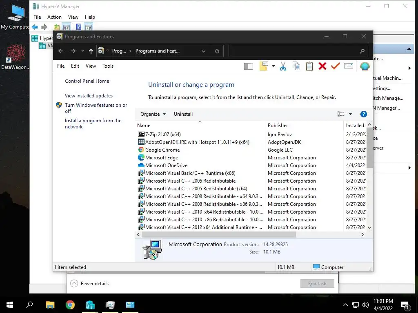Click Turn Windows features on or off
The width and height of the screenshot is (418, 313).
96,108
